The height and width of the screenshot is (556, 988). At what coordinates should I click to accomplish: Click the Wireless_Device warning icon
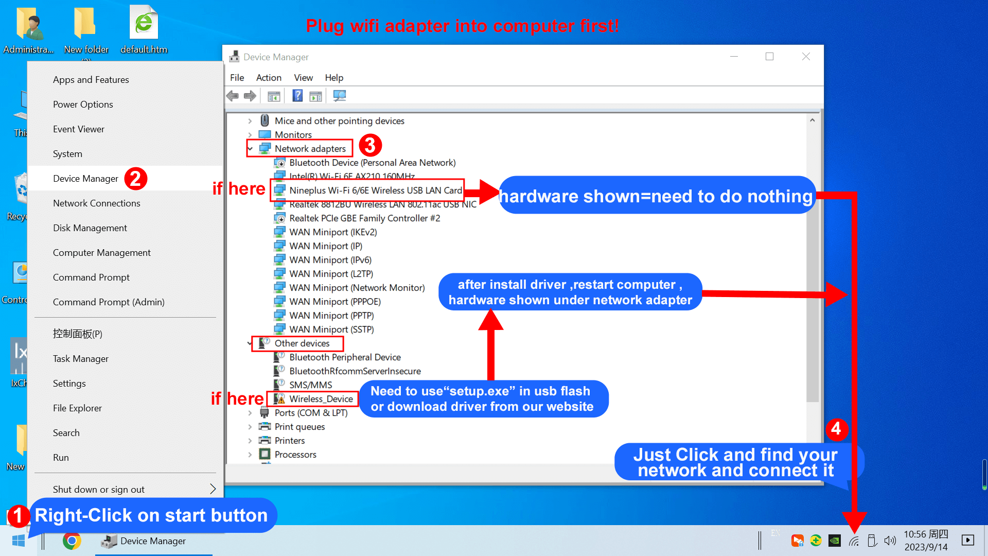click(279, 399)
